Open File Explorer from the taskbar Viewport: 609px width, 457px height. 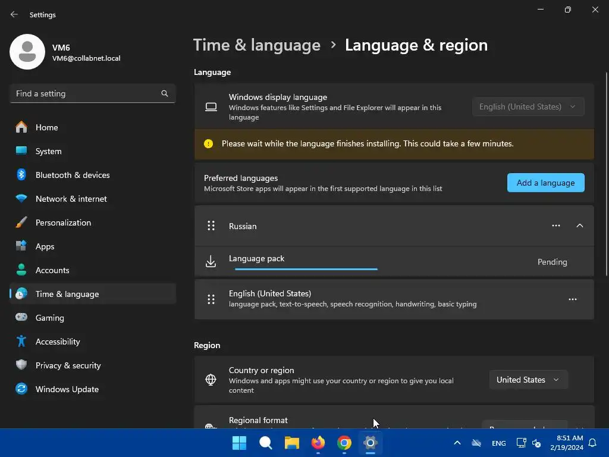point(291,443)
